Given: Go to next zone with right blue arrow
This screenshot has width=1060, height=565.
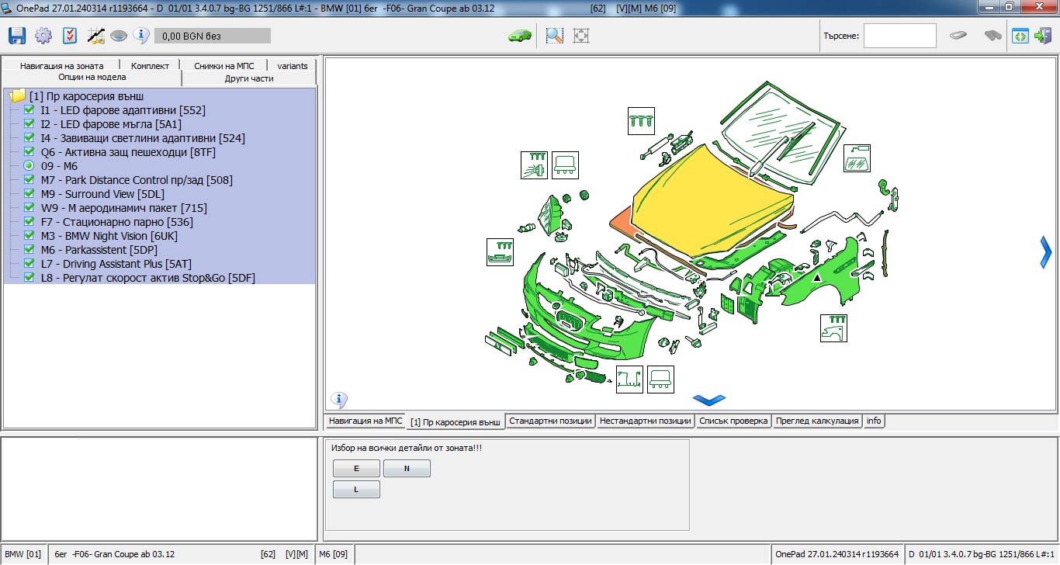Looking at the screenshot, I should (x=1045, y=252).
